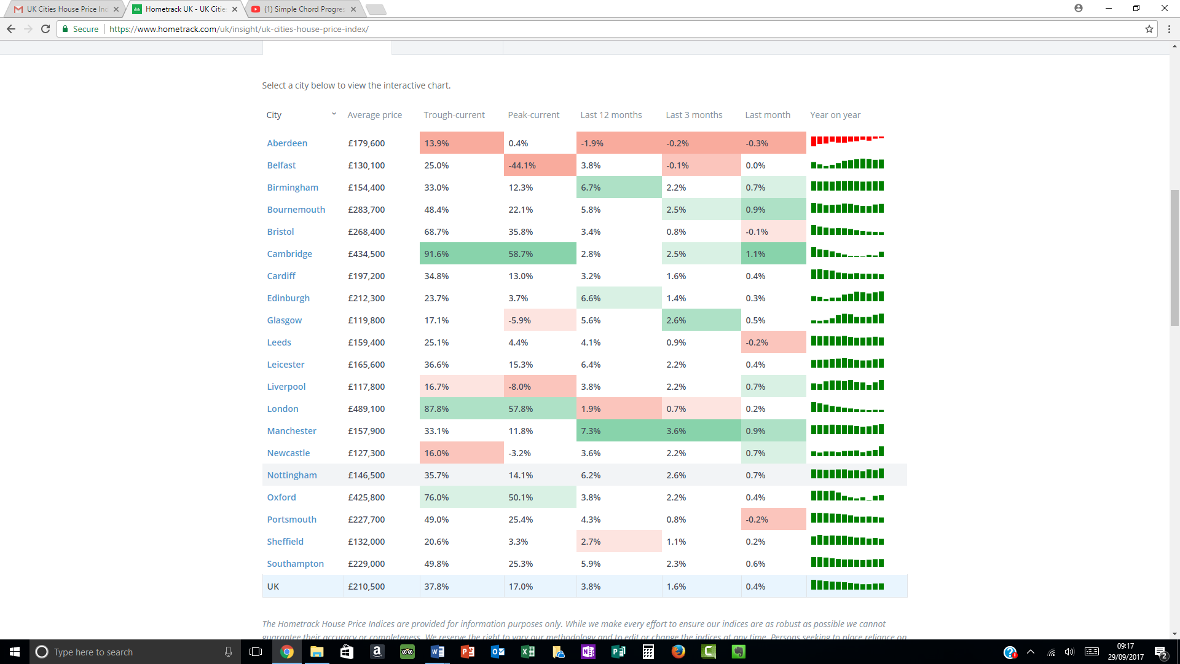Sort table by the City dropdown arrow
The height and width of the screenshot is (664, 1180).
(x=334, y=114)
